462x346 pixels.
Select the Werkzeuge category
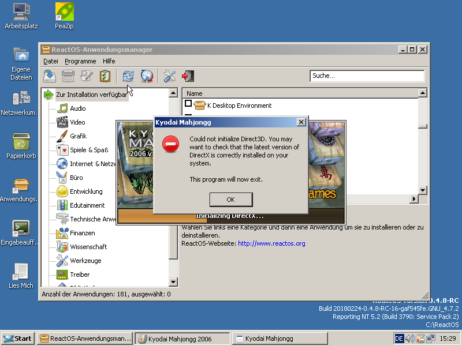[x=79, y=261]
